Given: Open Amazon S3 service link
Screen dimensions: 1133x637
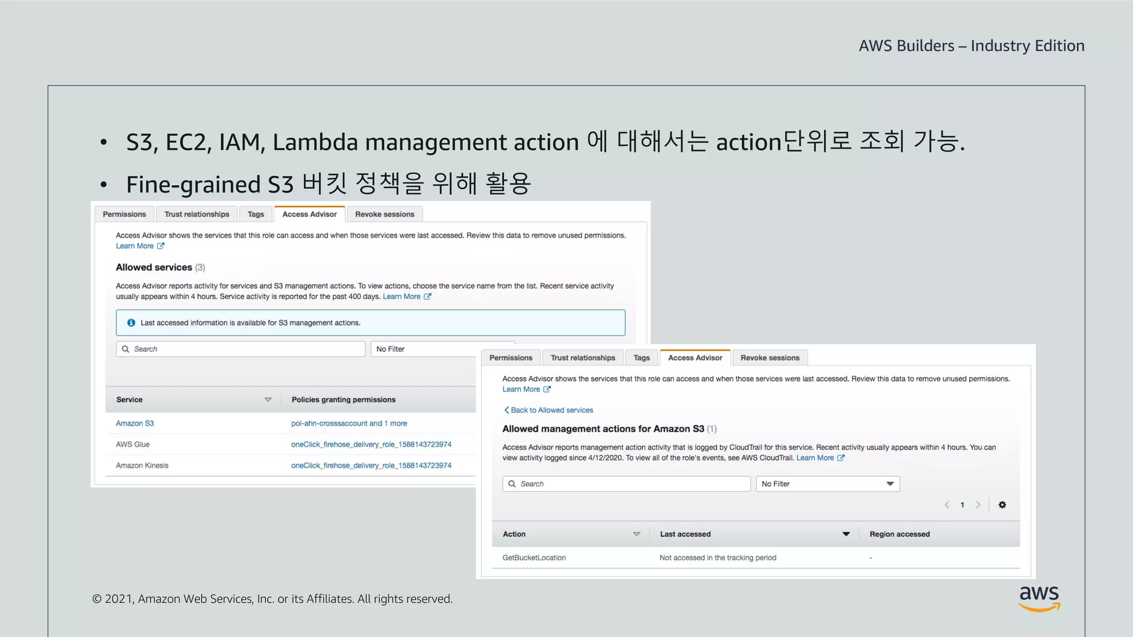Looking at the screenshot, I should point(135,423).
